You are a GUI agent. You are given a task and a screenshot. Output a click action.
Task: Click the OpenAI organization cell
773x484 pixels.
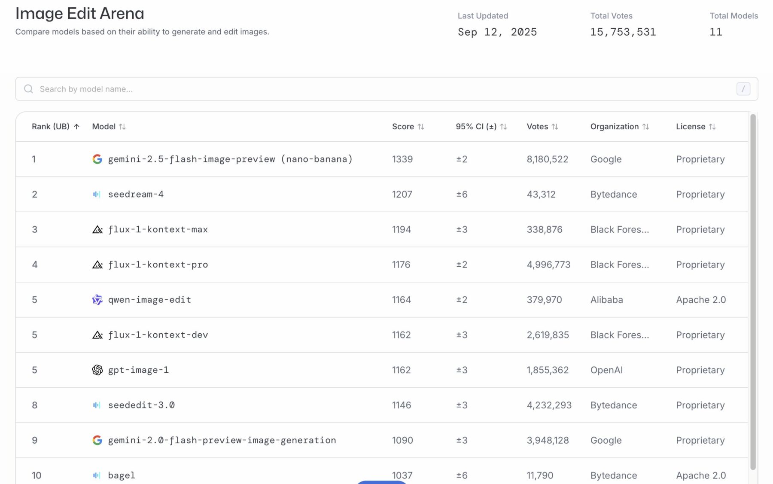[606, 370]
